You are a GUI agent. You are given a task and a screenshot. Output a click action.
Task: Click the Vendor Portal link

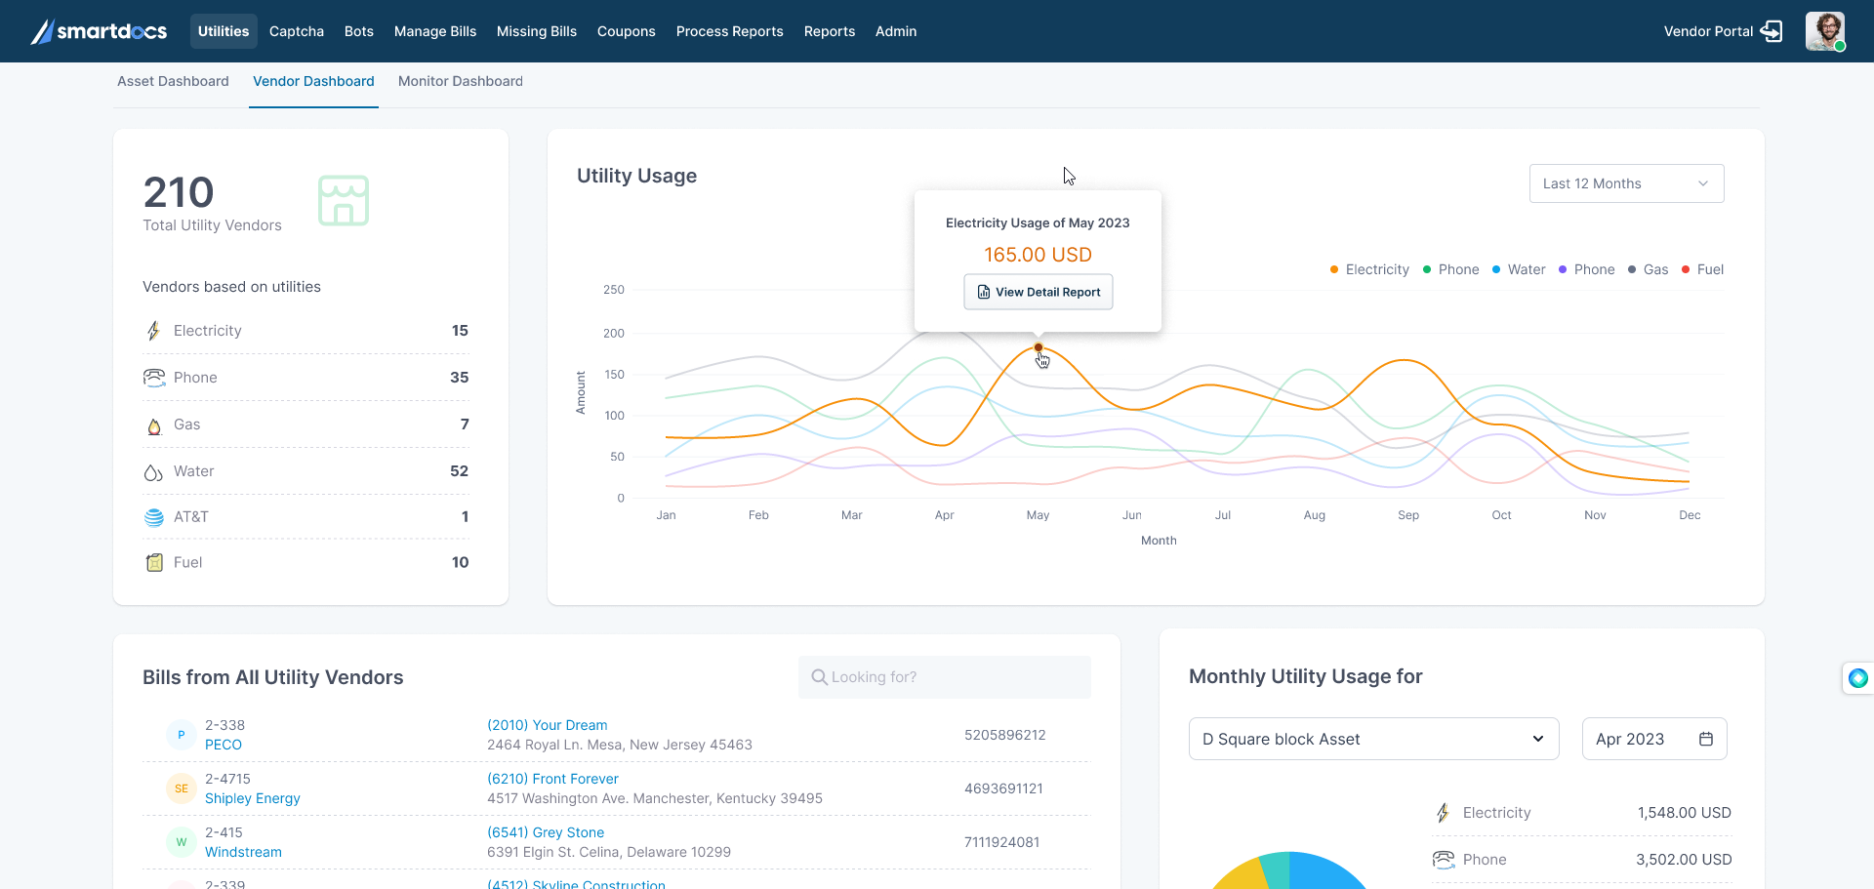point(1709,31)
